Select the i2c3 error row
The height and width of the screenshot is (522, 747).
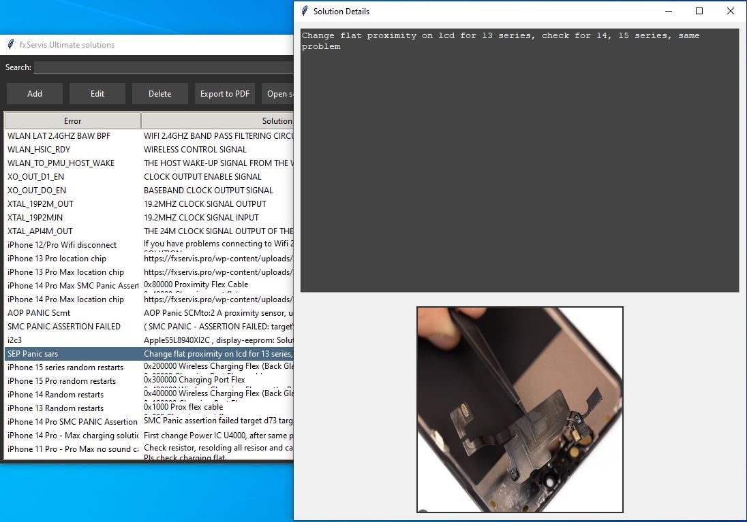click(x=149, y=340)
